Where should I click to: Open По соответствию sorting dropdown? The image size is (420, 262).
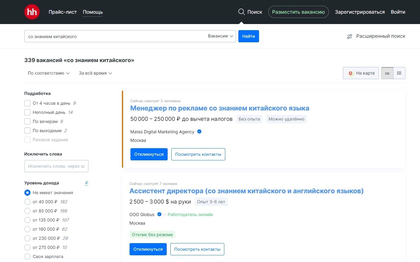coord(49,73)
